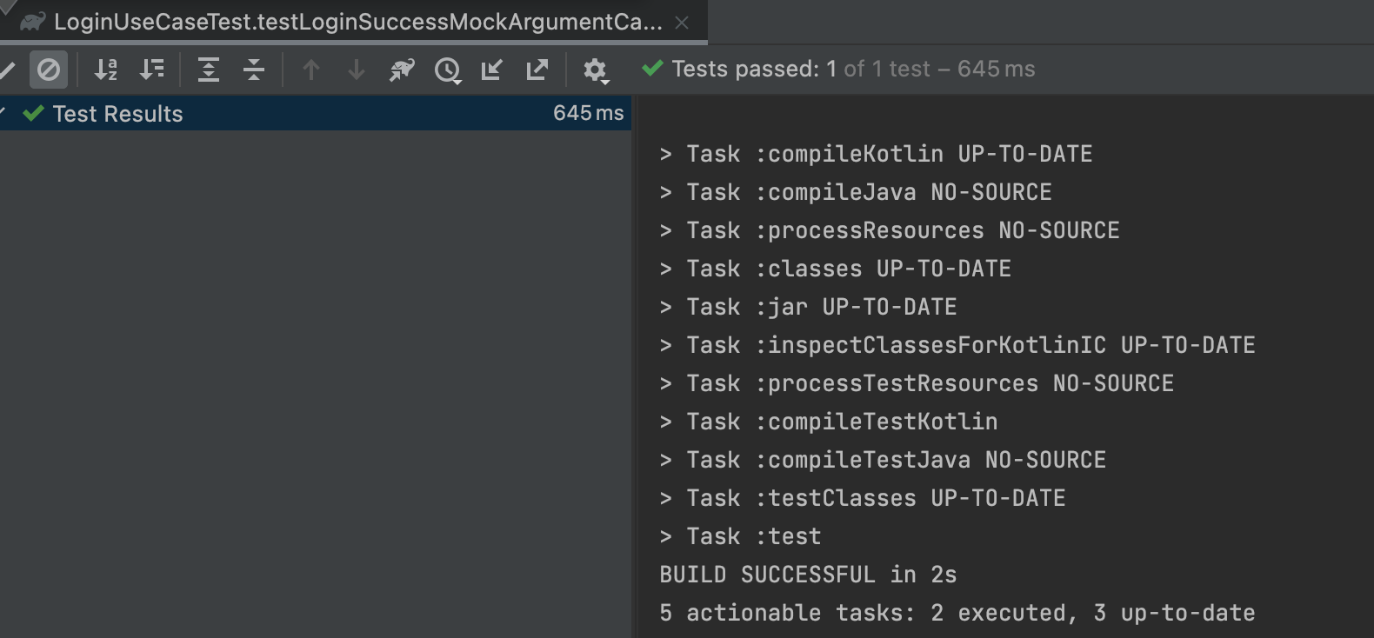Click the BUILD SUCCESSFUL console line
Viewport: 1374px width, 638px height.
(x=808, y=575)
